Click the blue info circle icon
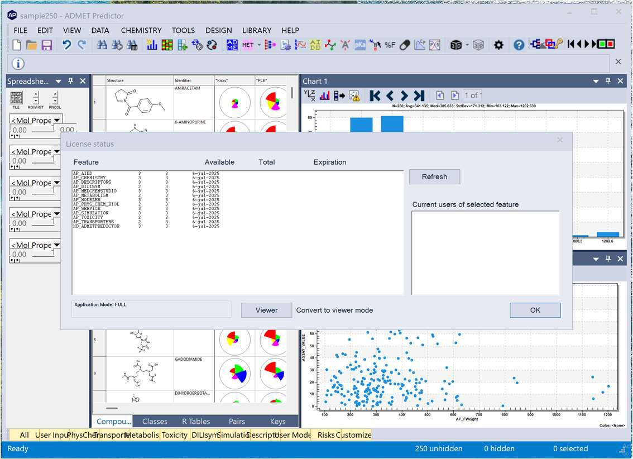 pyautogui.click(x=18, y=64)
